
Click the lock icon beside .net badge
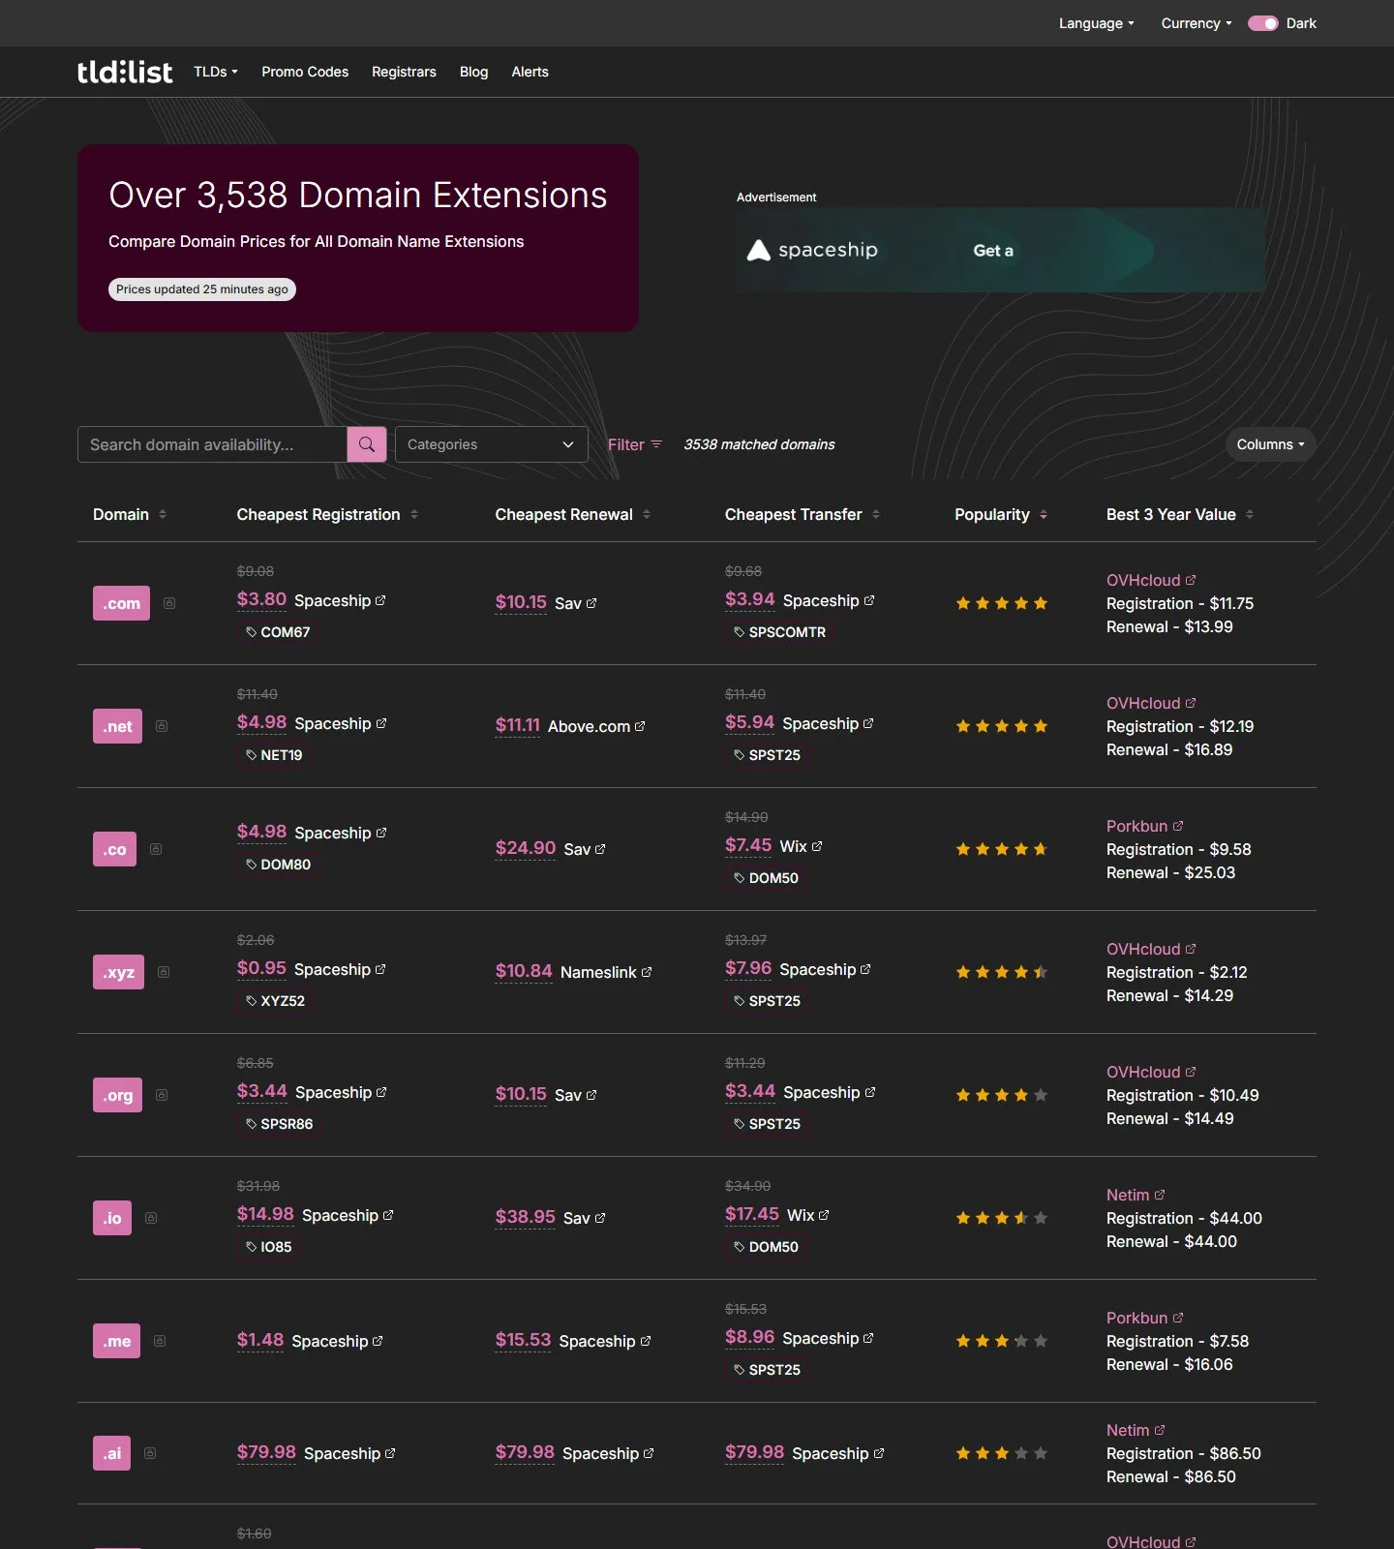[x=162, y=726]
